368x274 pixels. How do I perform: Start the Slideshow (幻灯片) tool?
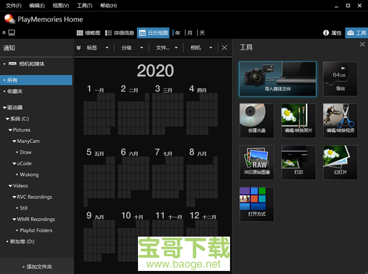[340, 162]
